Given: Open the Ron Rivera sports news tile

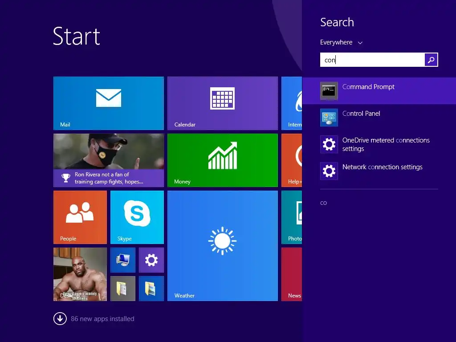Looking at the screenshot, I should (109, 160).
